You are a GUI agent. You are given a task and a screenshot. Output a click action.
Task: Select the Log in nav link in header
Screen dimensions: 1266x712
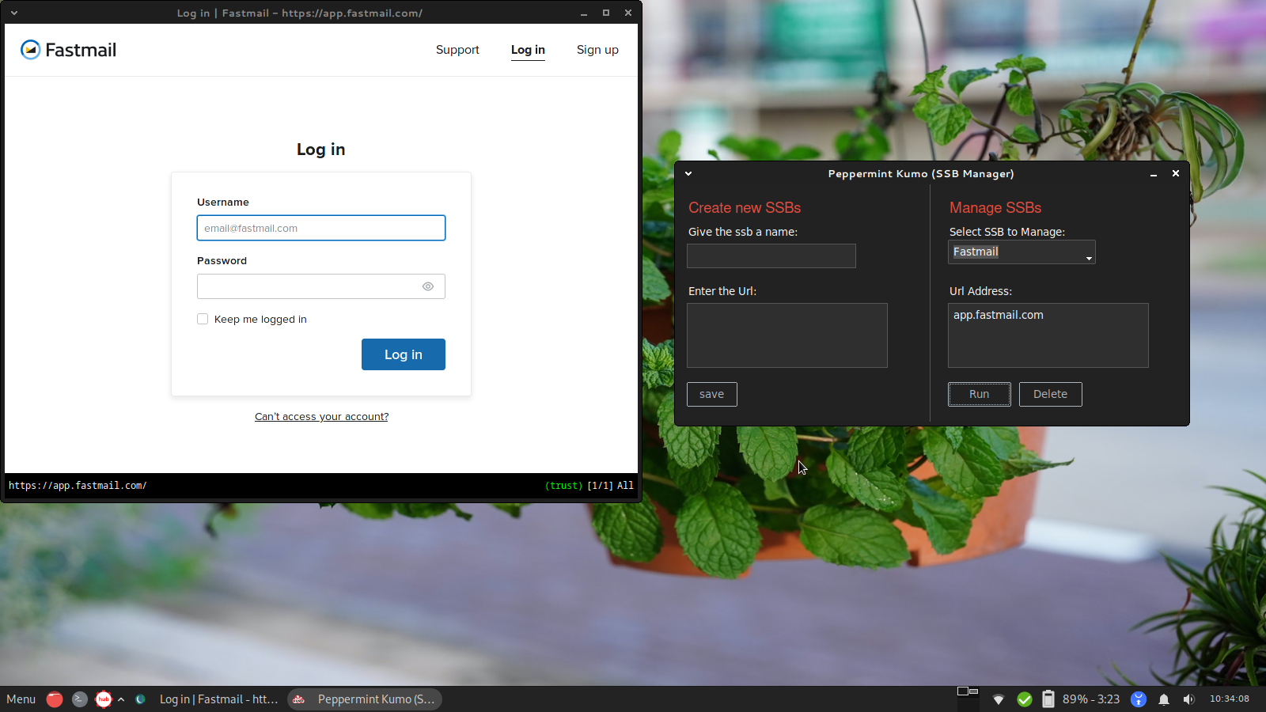(528, 50)
